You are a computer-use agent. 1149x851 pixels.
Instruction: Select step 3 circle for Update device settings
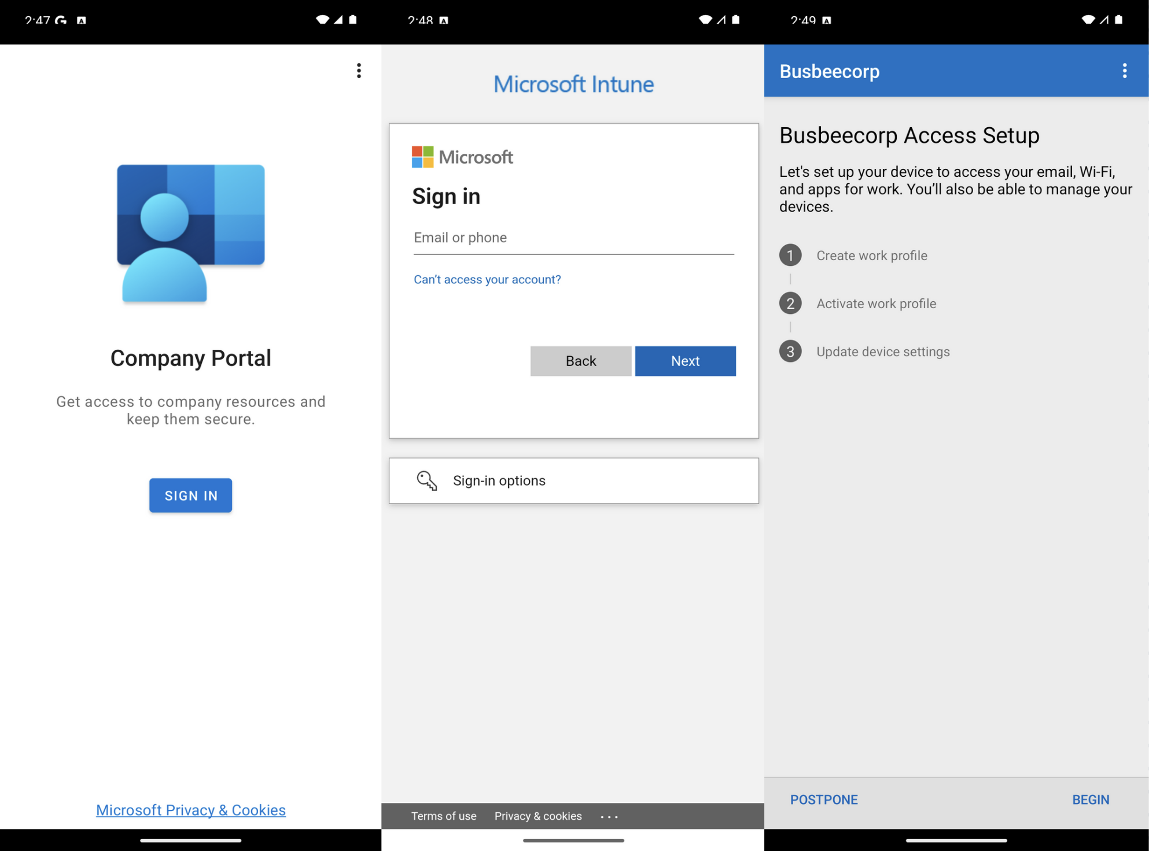pyautogui.click(x=790, y=351)
